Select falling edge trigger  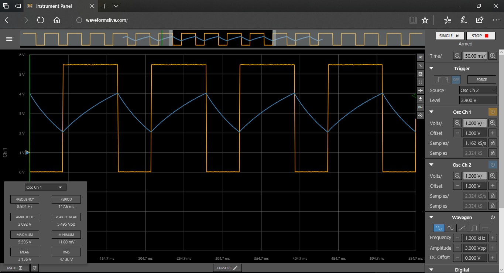coord(447,79)
